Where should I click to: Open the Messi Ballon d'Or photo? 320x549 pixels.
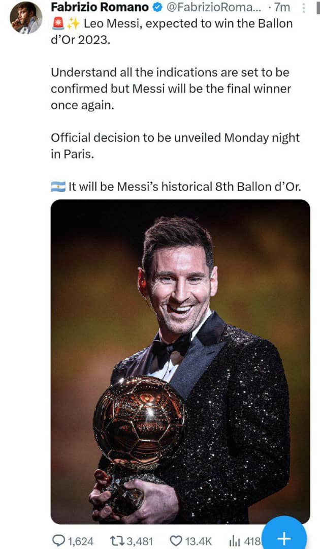(180, 361)
